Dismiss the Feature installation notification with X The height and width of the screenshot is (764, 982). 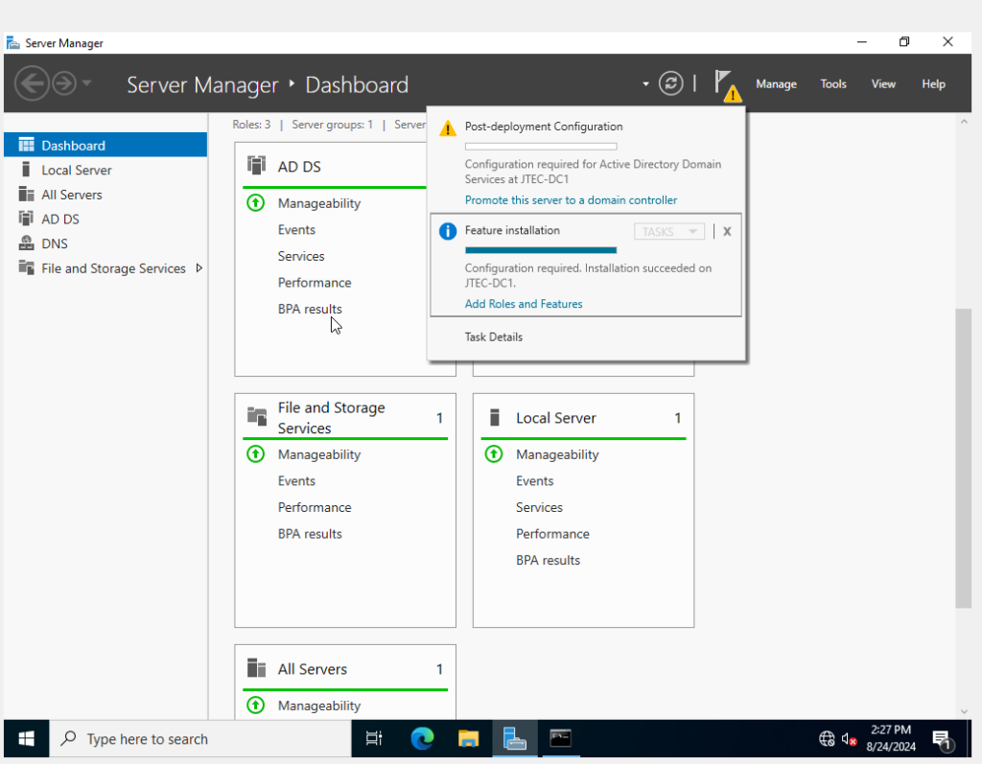(x=727, y=232)
